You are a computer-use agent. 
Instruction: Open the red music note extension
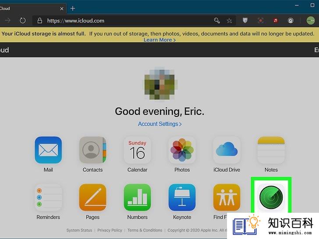pyautogui.click(x=276, y=21)
